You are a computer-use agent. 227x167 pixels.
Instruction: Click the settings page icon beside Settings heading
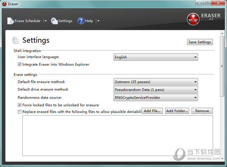click(x=16, y=40)
